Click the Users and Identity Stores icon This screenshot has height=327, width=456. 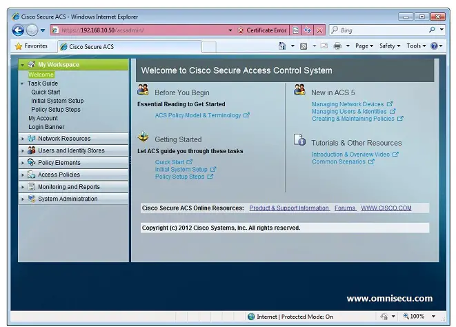[x=32, y=150]
